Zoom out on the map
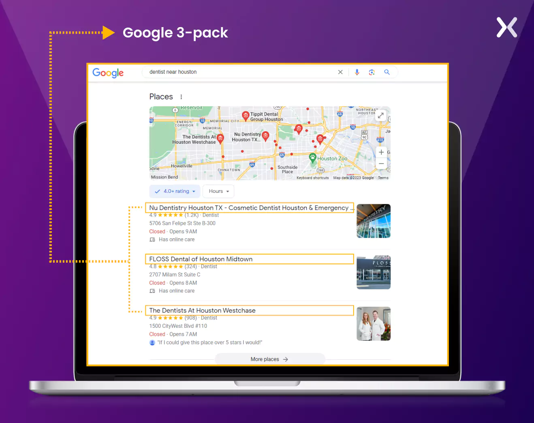Image resolution: width=534 pixels, height=423 pixels. [381, 164]
